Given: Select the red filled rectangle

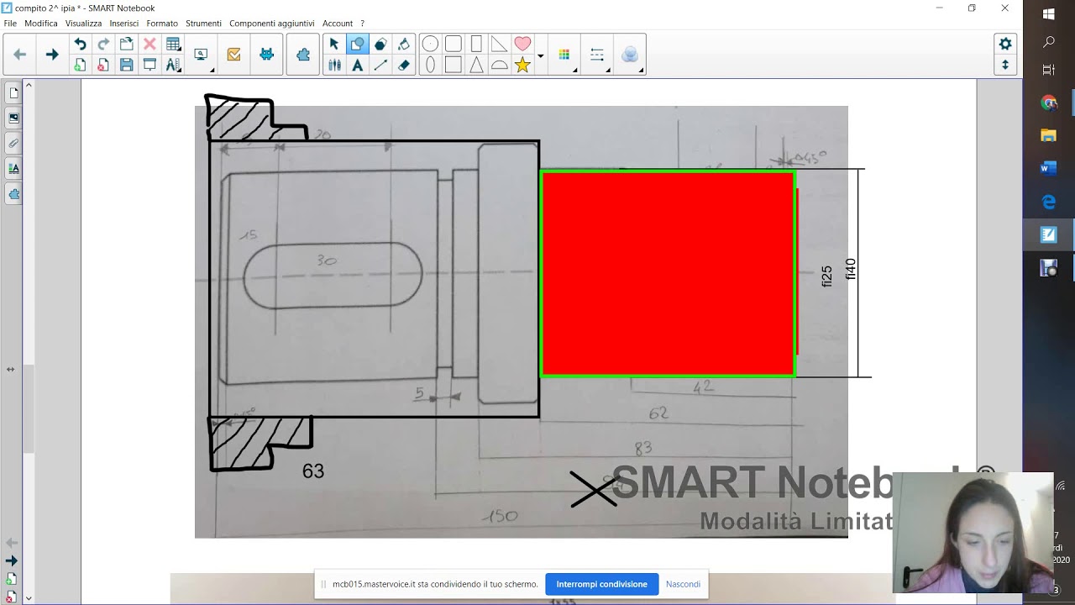Looking at the screenshot, I should coord(668,274).
